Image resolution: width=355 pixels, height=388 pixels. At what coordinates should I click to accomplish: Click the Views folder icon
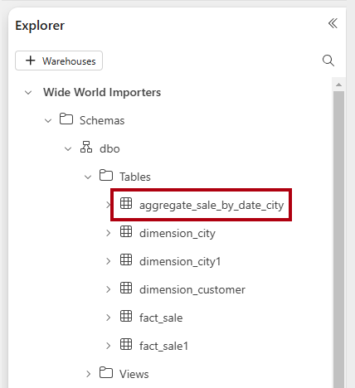click(x=106, y=372)
